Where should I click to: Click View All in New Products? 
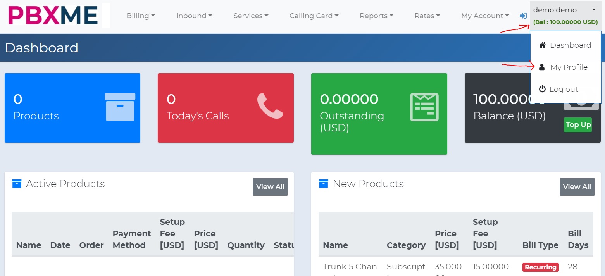pyautogui.click(x=577, y=187)
